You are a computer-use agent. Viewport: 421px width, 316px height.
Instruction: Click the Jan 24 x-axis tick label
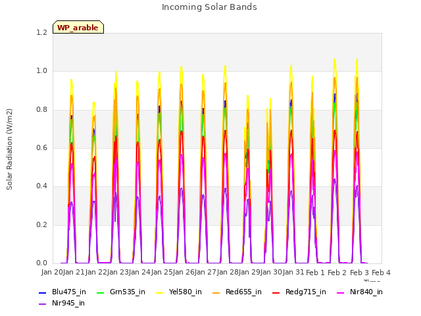tap(140, 273)
